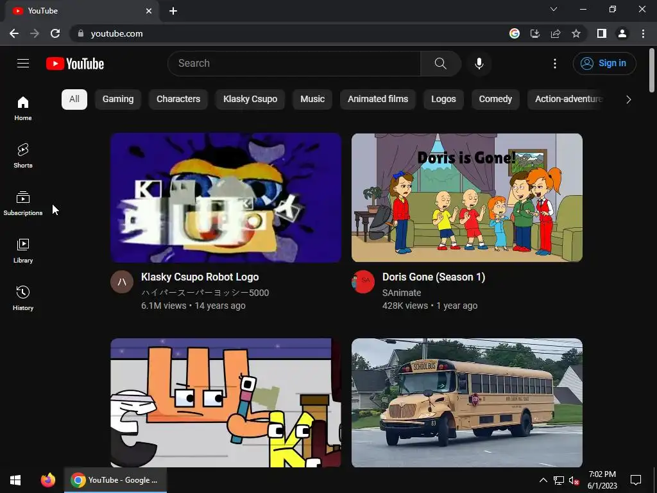Open Shorts from the sidebar
The image size is (657, 493).
[23, 156]
